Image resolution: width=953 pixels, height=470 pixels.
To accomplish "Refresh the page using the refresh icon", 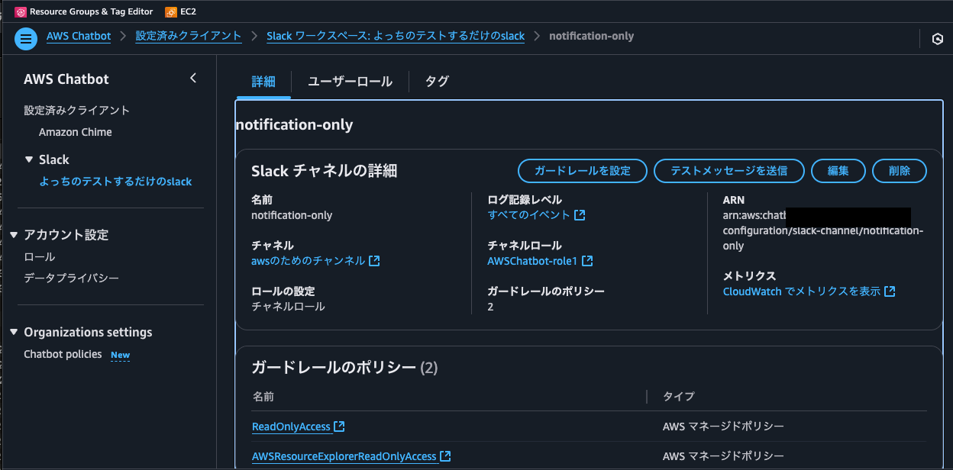I will coord(938,38).
